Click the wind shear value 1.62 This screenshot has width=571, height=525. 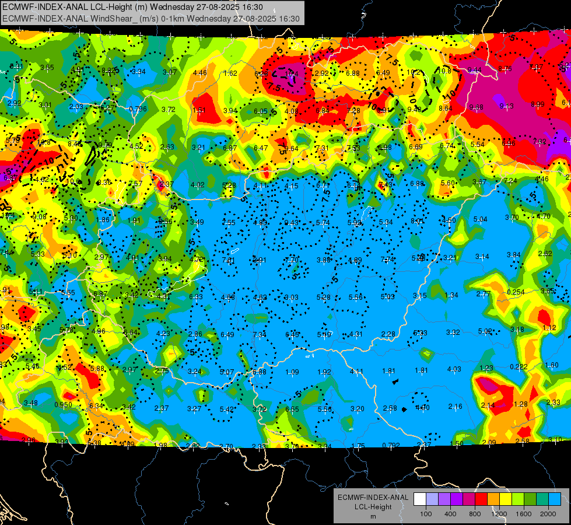coord(230,73)
